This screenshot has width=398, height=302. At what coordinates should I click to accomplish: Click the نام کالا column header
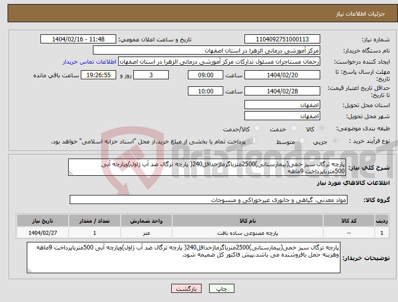(x=247, y=221)
